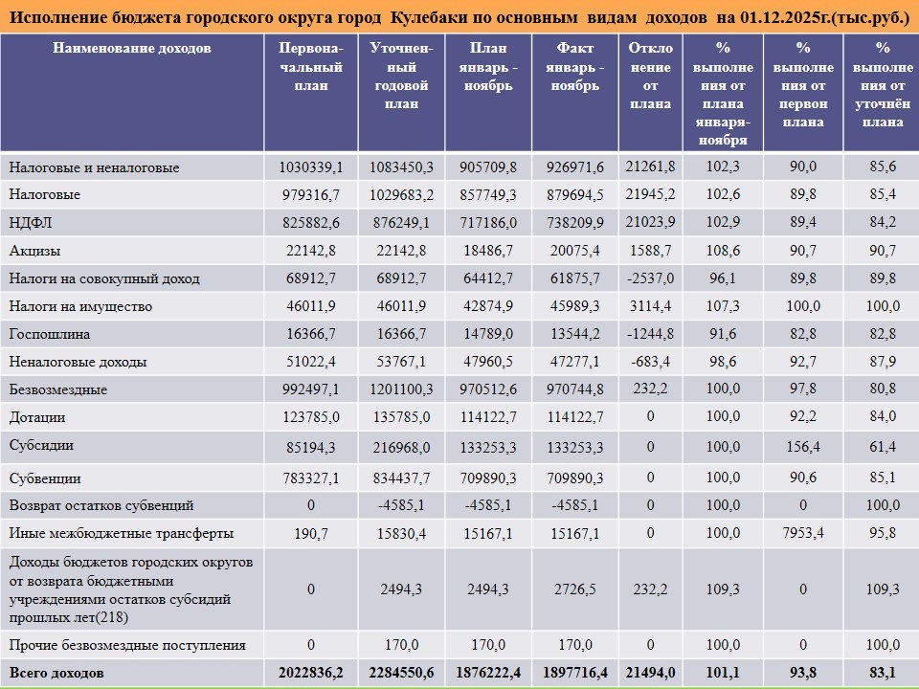Select the 'Прочие безвозмездные поступления' row label

127,645
